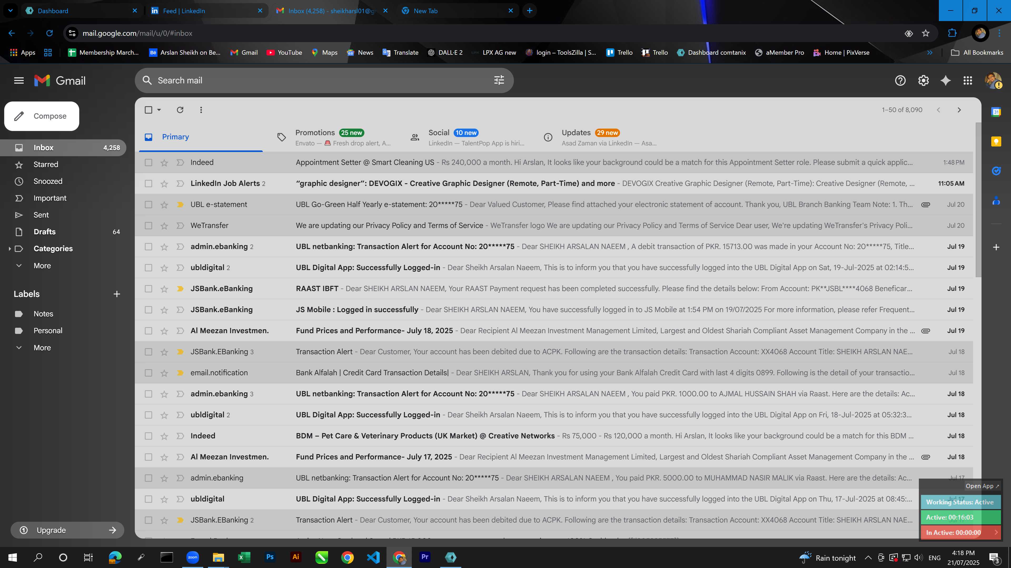The width and height of the screenshot is (1011, 568).
Task: Expand More under Labels
Action: [x=42, y=348]
